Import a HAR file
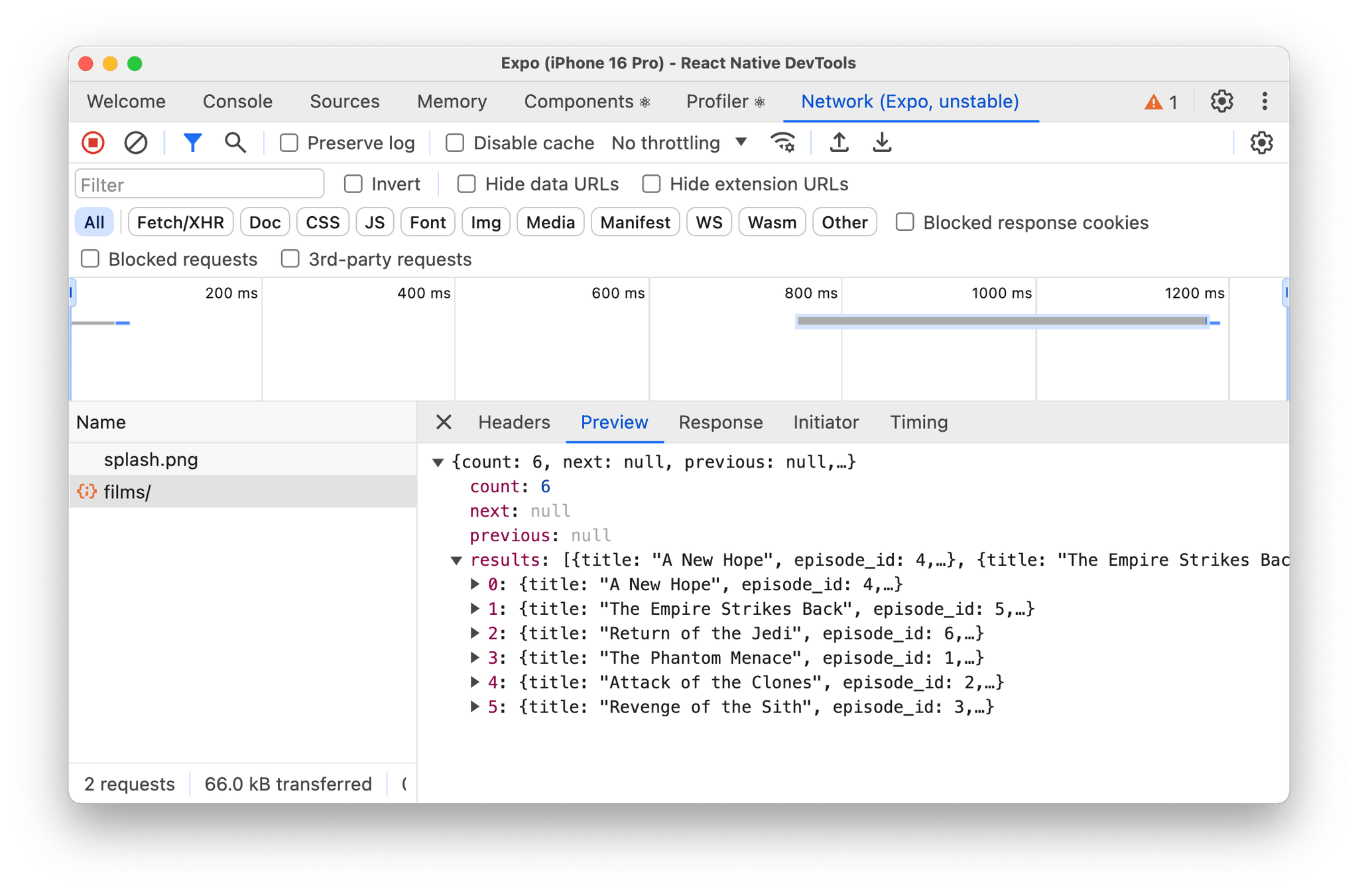The width and height of the screenshot is (1358, 894). (x=839, y=142)
